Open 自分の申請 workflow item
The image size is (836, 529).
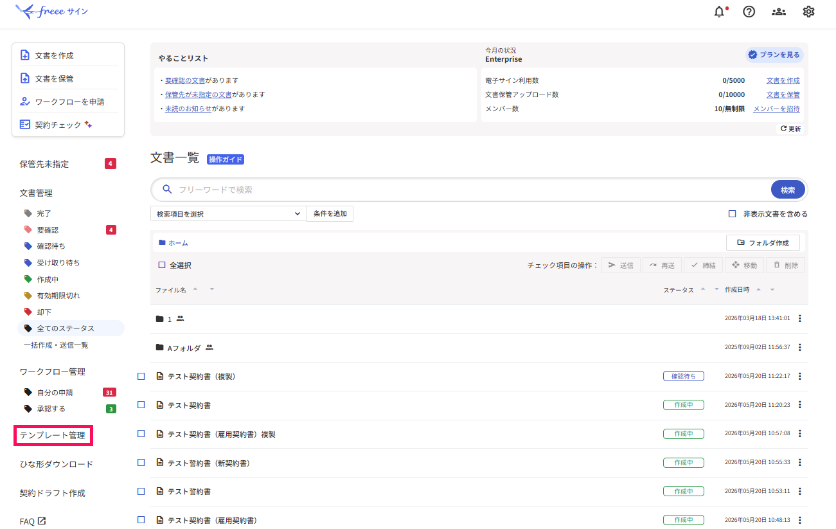pyautogui.click(x=55, y=392)
